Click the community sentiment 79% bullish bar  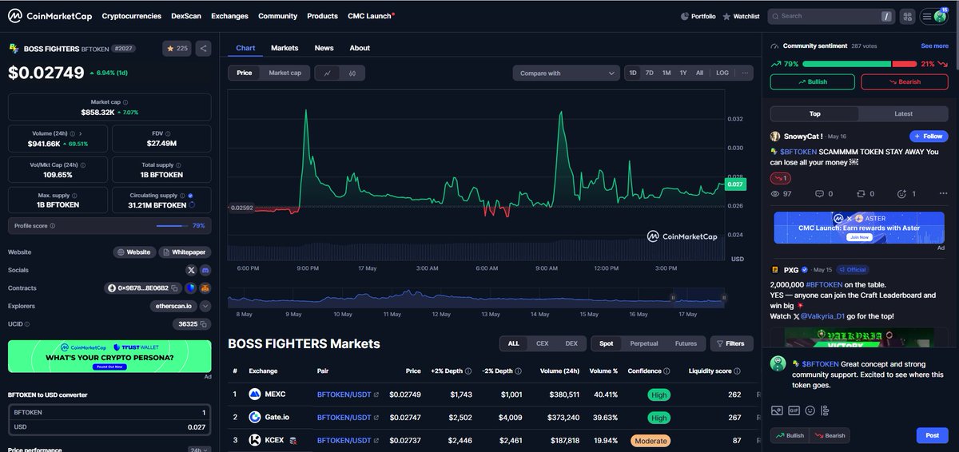coord(846,64)
